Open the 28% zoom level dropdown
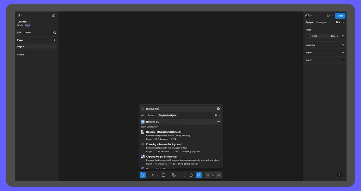The image size is (361, 191). 340,22
